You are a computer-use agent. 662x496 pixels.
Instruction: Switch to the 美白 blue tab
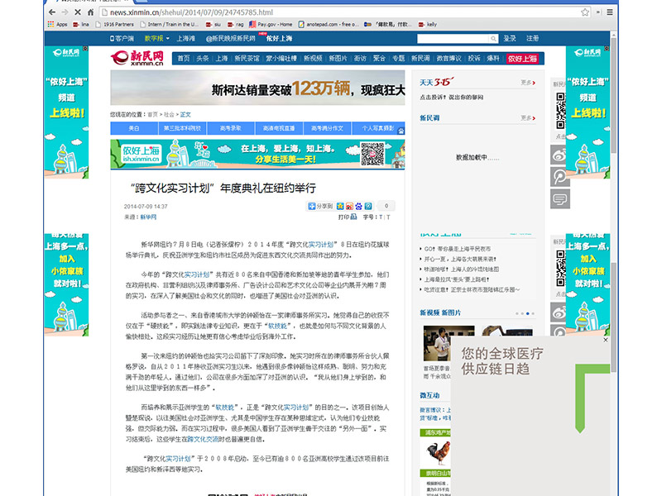tap(134, 128)
